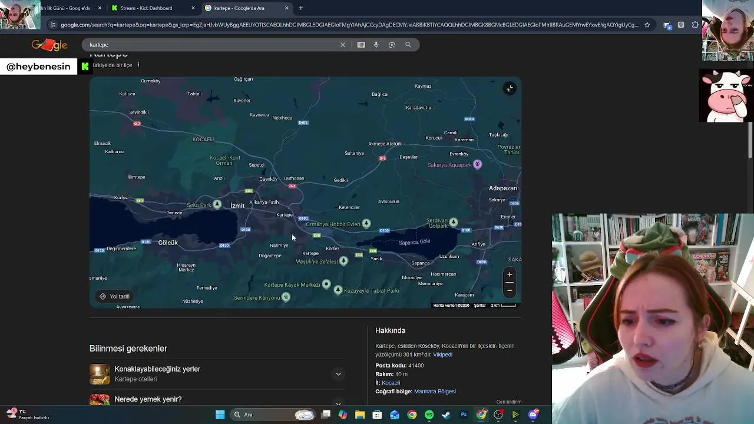Open Task View on taskbar
Screen dimensions: 754x424
coord(326,415)
